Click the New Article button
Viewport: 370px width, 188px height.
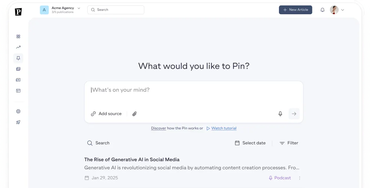(295, 10)
